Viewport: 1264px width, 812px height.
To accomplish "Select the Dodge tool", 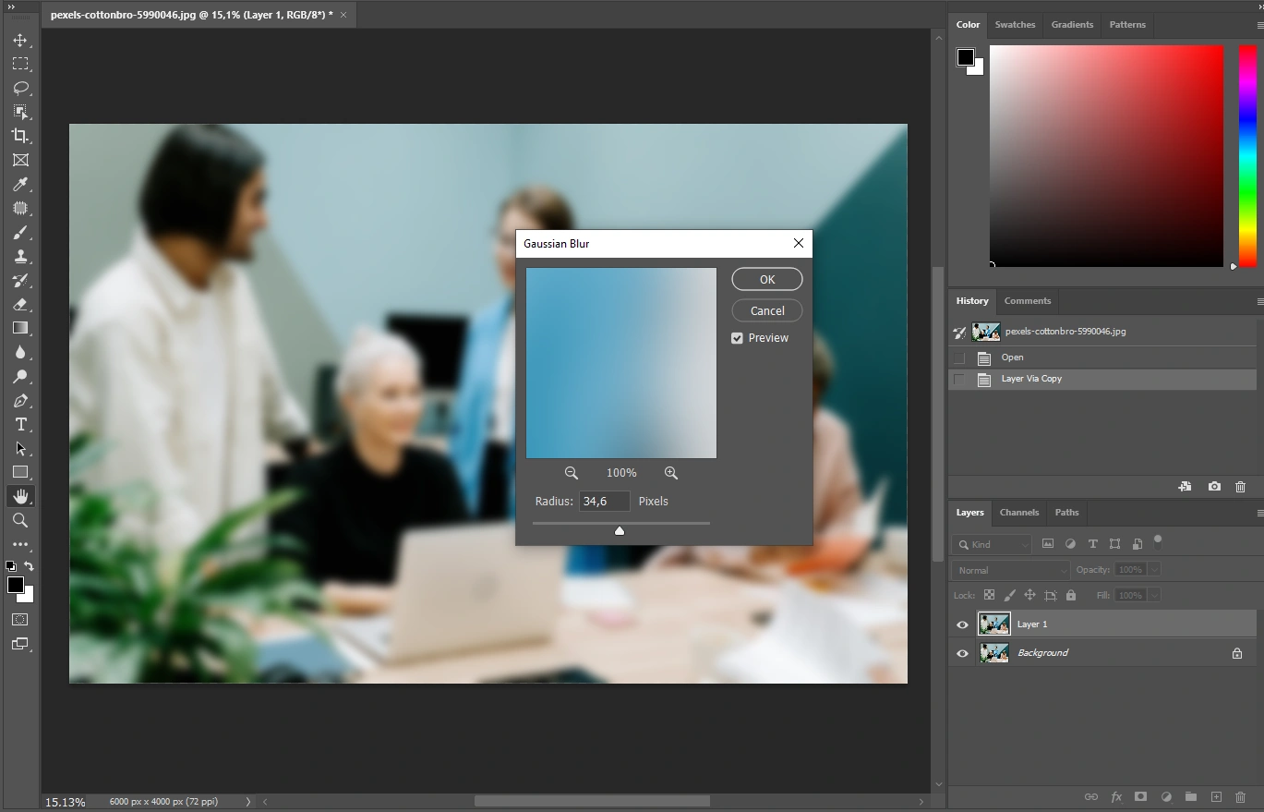I will coord(20,376).
